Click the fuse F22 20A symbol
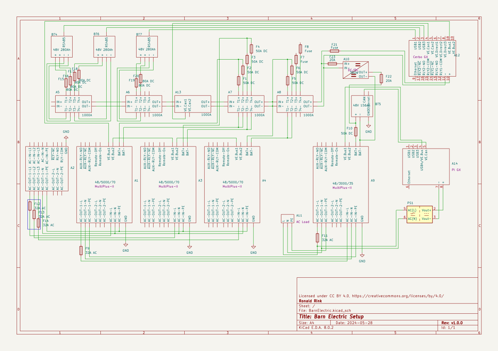498x351 pixels. tap(381, 79)
